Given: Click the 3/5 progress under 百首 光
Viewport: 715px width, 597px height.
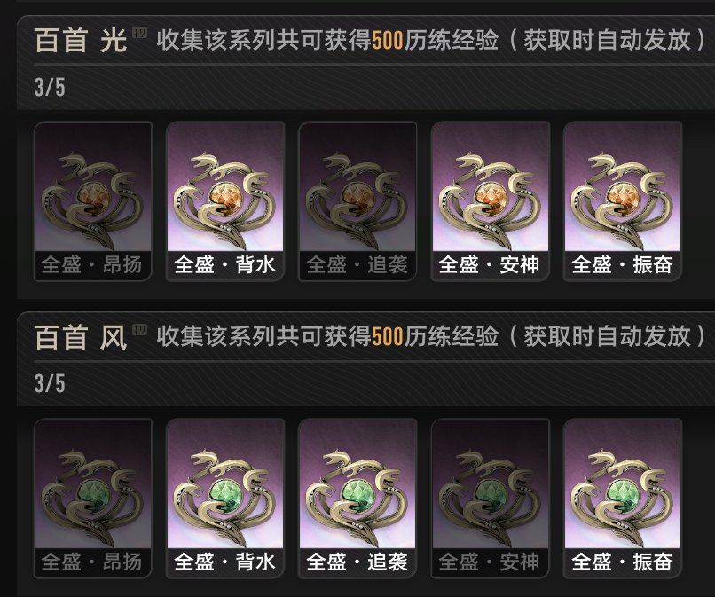Looking at the screenshot, I should [x=50, y=87].
